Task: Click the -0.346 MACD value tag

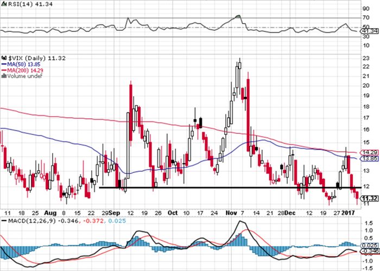Action: (369, 250)
